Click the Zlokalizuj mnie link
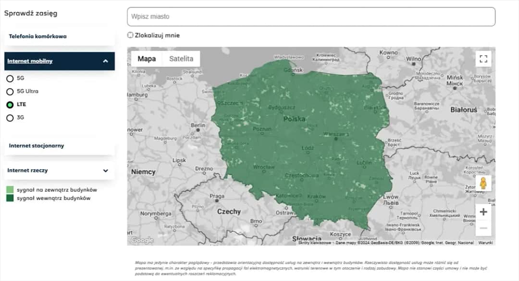Viewport: 519px width, 281px height. (156, 35)
